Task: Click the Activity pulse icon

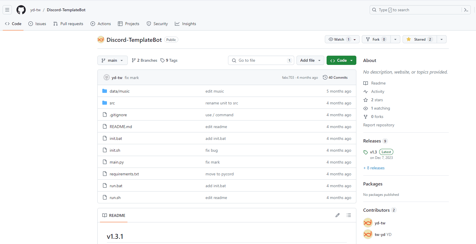Action: point(366,91)
